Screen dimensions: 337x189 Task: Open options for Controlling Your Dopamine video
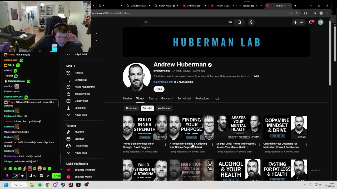(306, 144)
